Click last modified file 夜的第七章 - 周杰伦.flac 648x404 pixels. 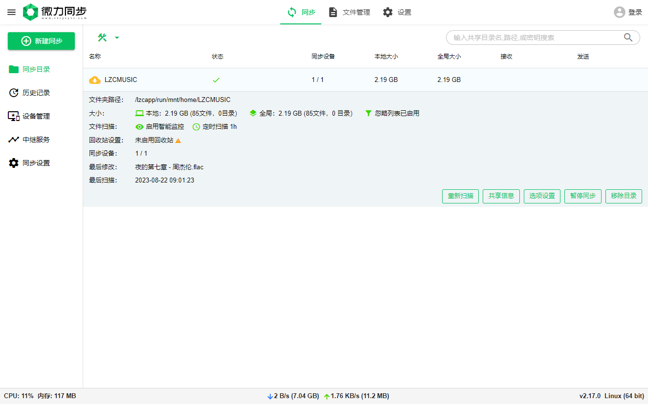click(169, 167)
